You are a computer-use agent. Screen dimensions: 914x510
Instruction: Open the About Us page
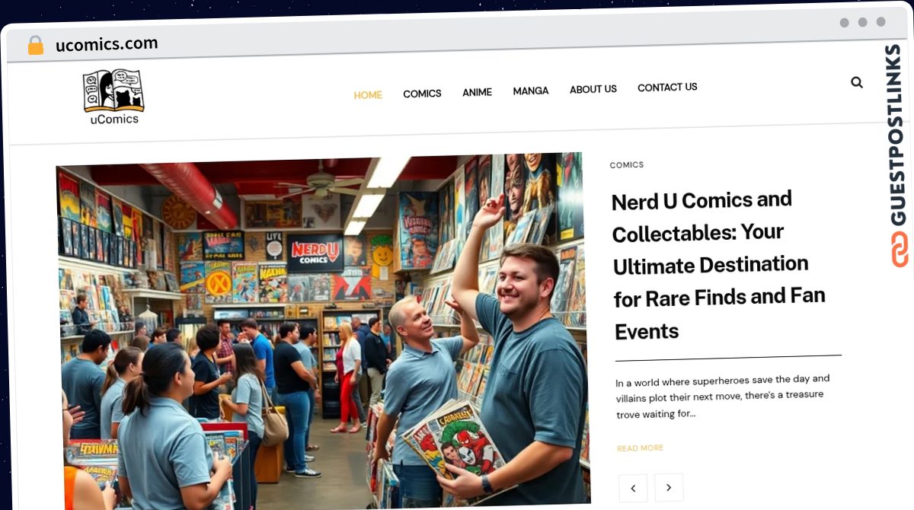593,89
